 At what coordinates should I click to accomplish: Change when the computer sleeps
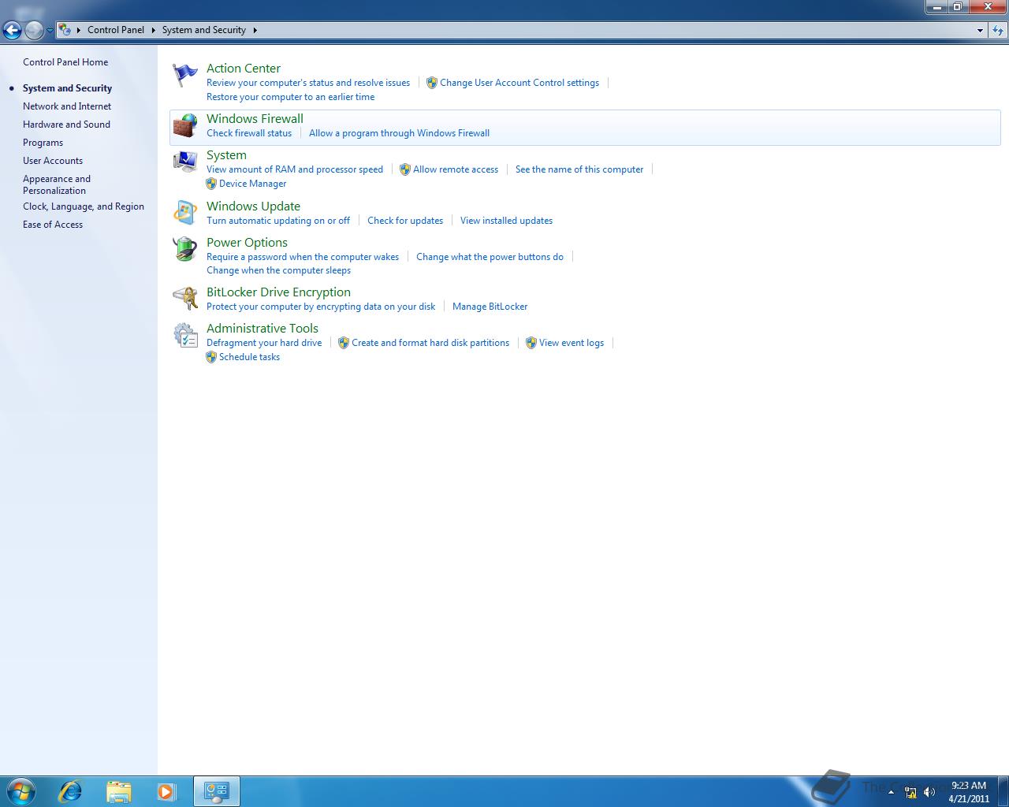(278, 270)
